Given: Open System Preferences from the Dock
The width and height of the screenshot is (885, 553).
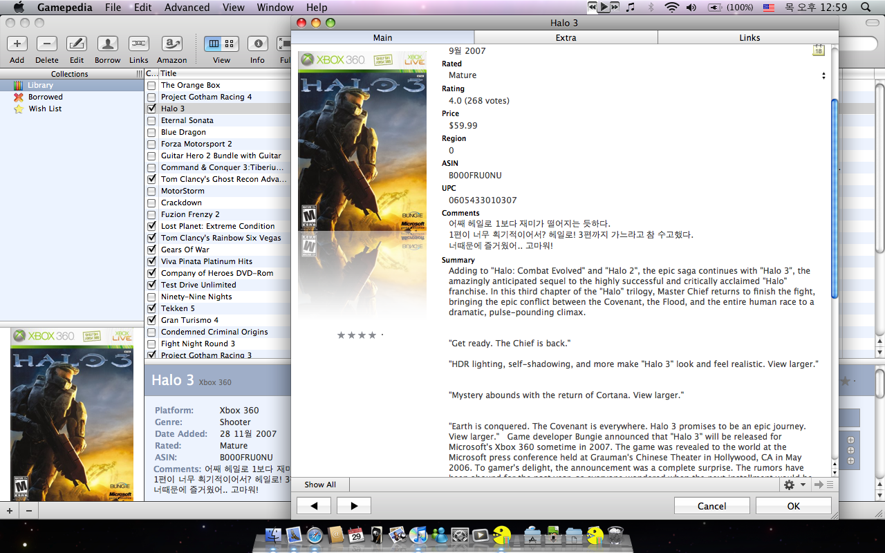Looking at the screenshot, I should [x=460, y=535].
